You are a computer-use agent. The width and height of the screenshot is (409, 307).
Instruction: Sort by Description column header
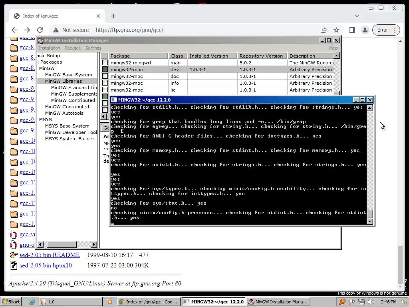click(x=310, y=56)
